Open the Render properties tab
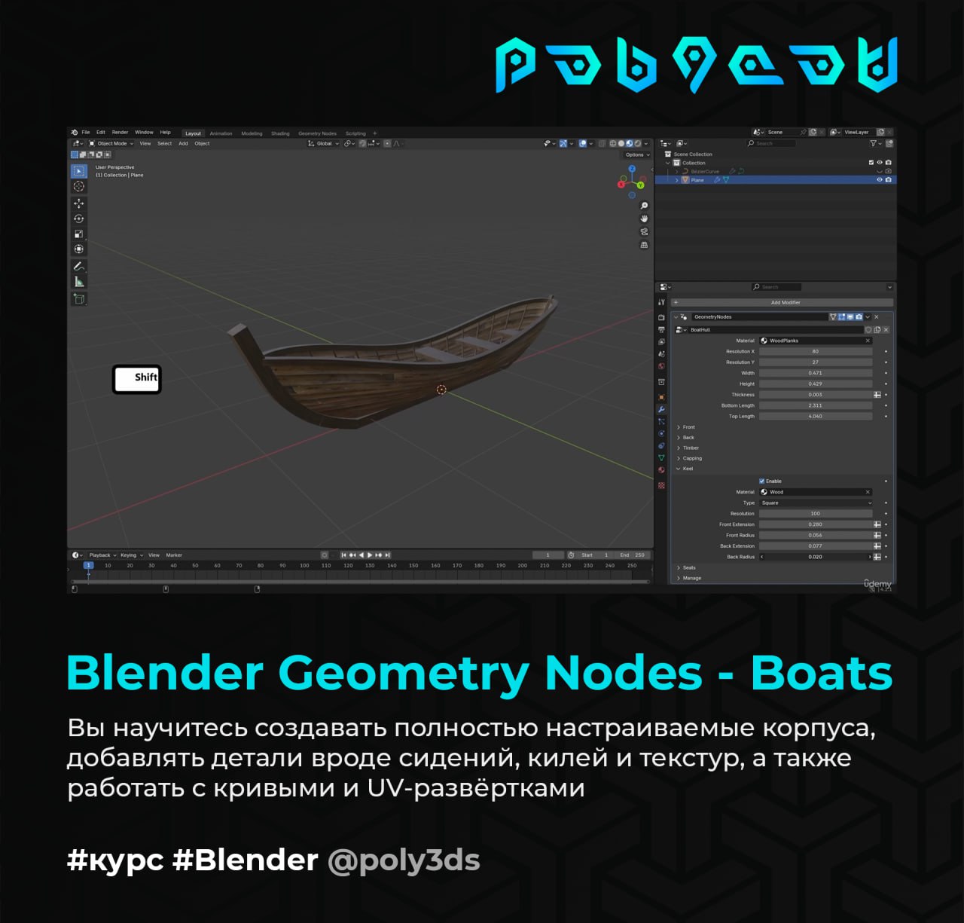The height and width of the screenshot is (923, 964). click(x=661, y=317)
